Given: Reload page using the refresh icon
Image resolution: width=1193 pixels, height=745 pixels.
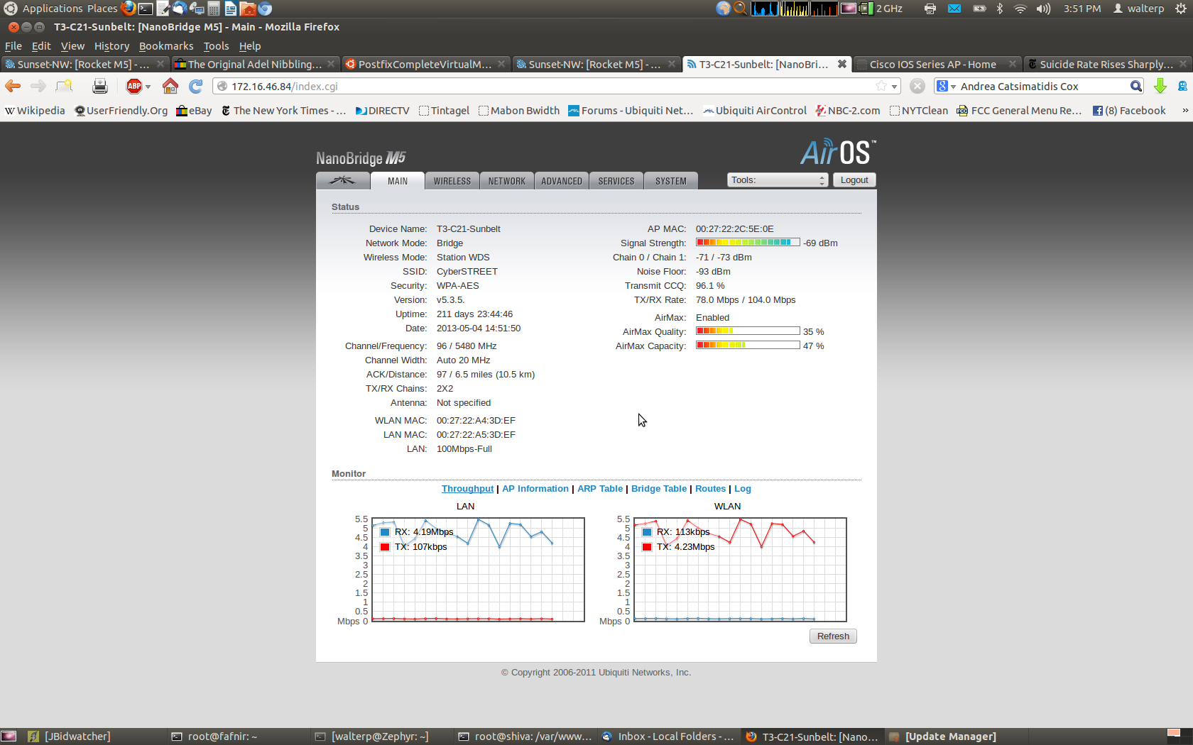Looking at the screenshot, I should click(196, 87).
